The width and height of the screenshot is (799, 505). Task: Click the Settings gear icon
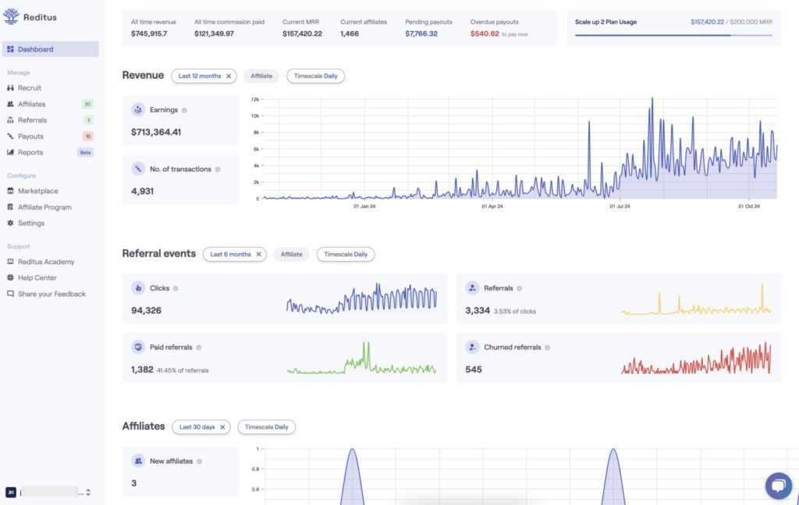click(x=10, y=223)
